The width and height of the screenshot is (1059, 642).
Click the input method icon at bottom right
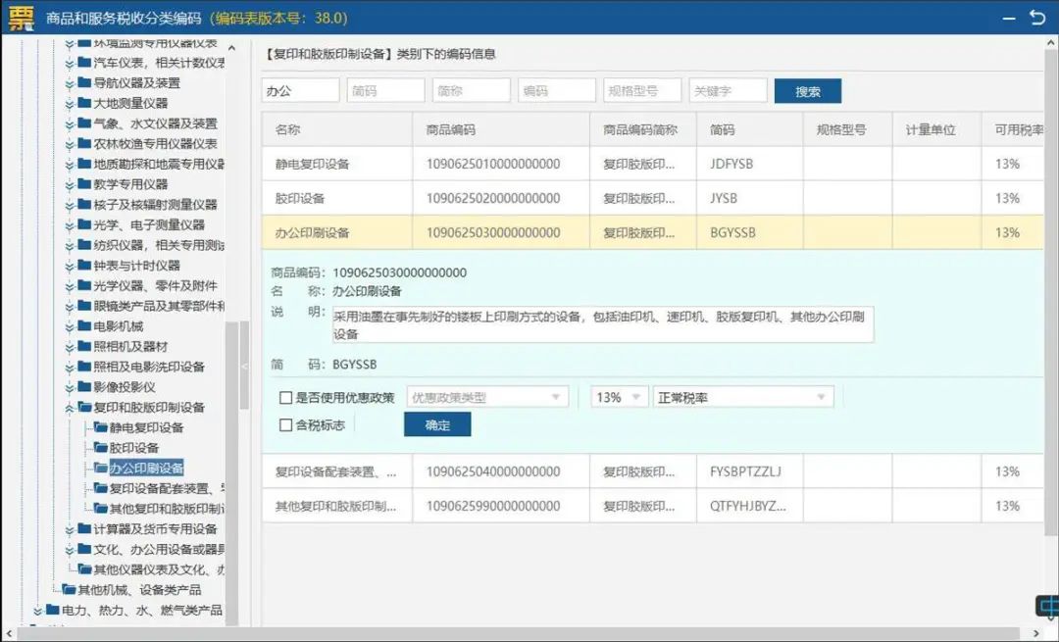[1047, 607]
